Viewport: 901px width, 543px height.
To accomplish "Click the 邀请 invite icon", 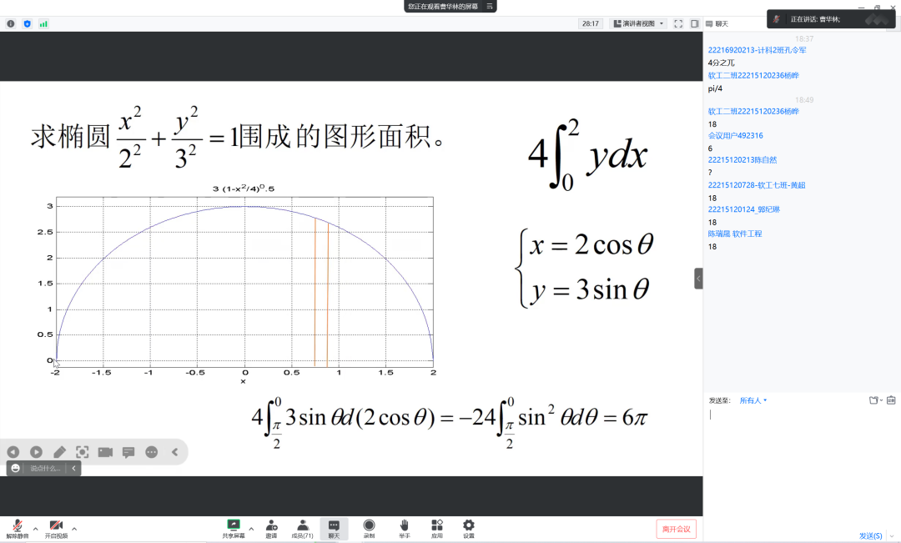I will [x=271, y=526].
